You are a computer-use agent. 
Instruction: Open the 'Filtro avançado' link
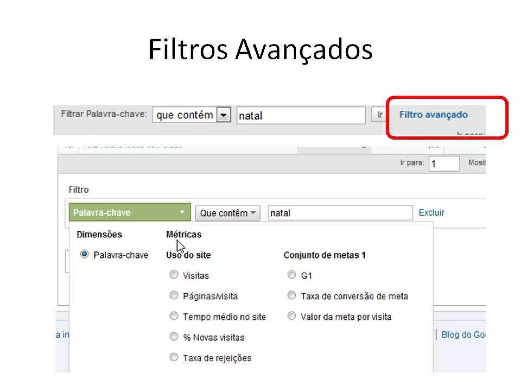pyautogui.click(x=433, y=115)
